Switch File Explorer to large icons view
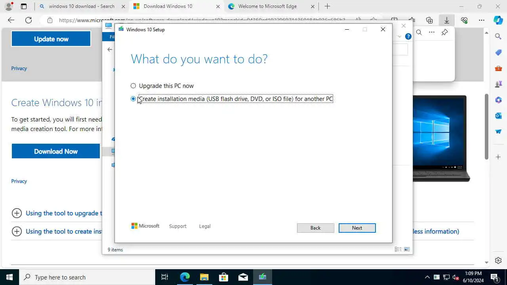 [x=406, y=249]
